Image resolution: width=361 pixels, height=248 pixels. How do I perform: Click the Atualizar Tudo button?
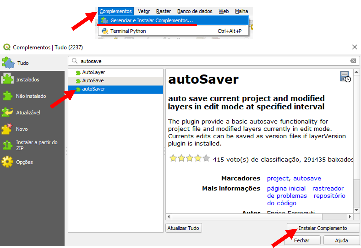[183, 228]
